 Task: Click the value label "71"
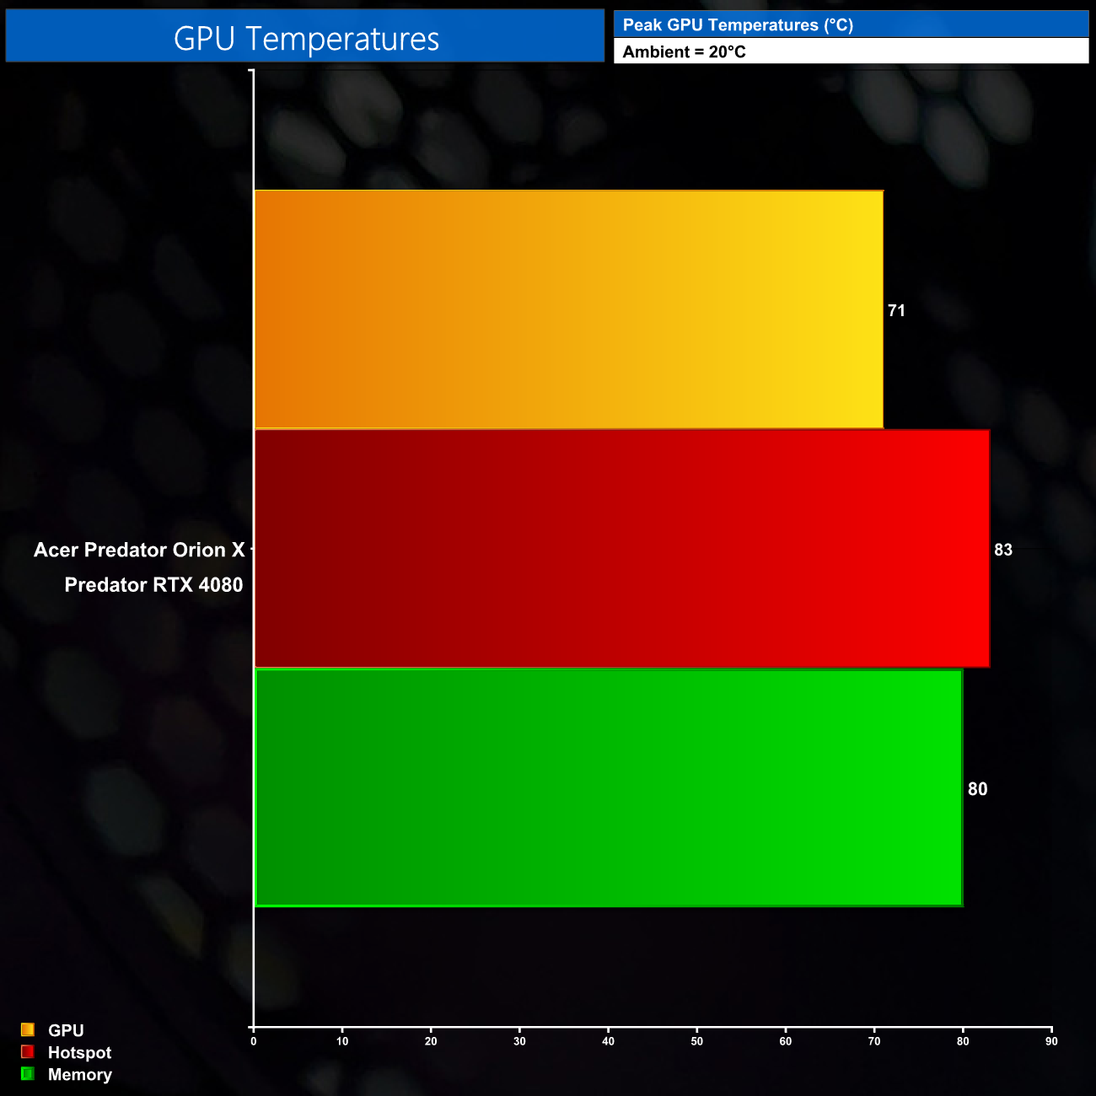coord(896,310)
